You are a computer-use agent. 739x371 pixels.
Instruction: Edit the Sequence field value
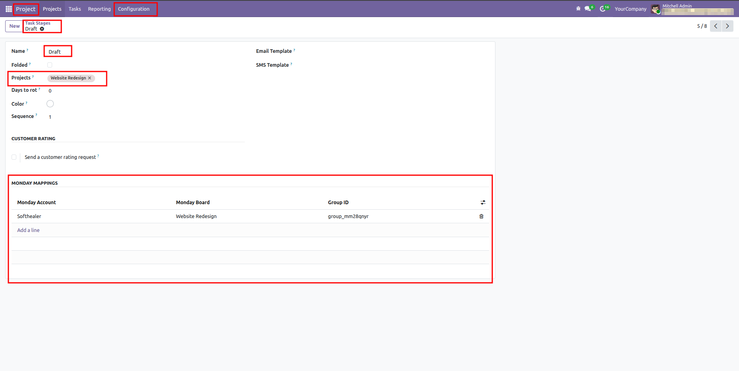tap(146, 117)
